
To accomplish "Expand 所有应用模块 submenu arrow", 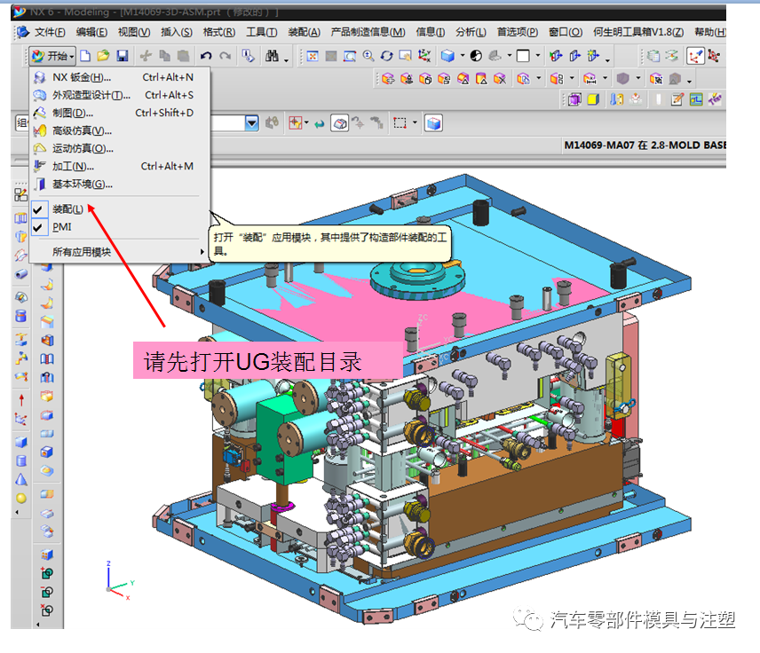I will [x=202, y=252].
